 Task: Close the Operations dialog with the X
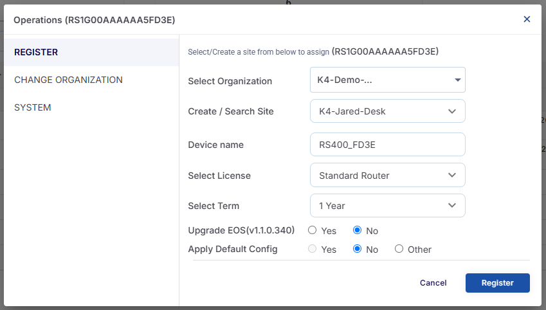tap(527, 19)
